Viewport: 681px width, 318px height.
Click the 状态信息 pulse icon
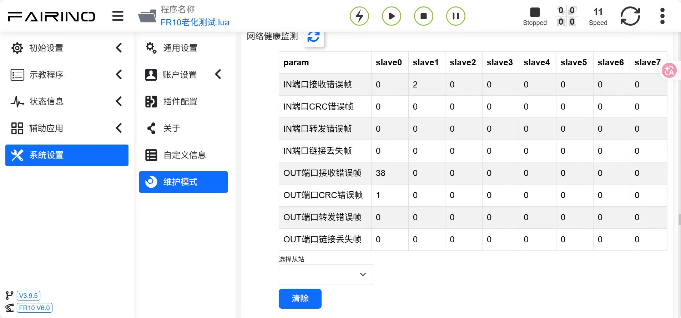(17, 101)
